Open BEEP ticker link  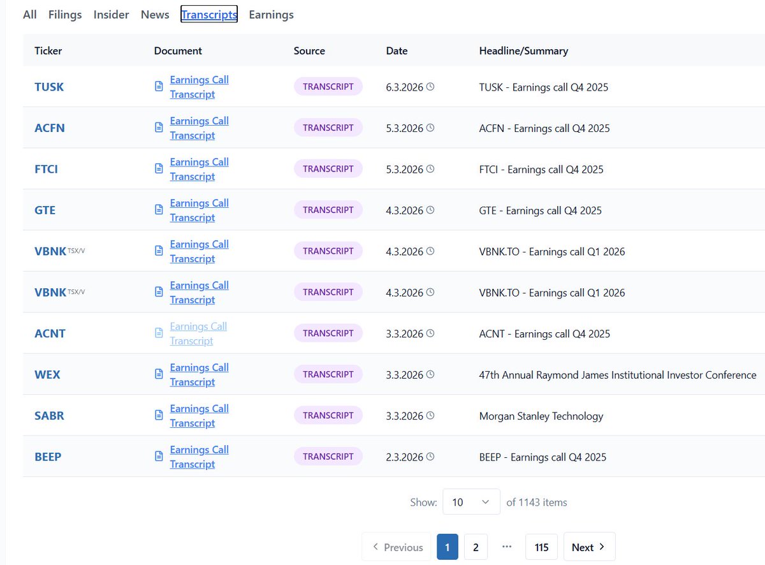click(x=48, y=457)
